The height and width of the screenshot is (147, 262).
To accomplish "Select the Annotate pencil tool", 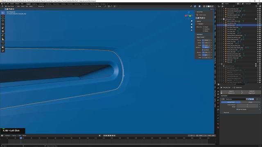I will point(3,36).
